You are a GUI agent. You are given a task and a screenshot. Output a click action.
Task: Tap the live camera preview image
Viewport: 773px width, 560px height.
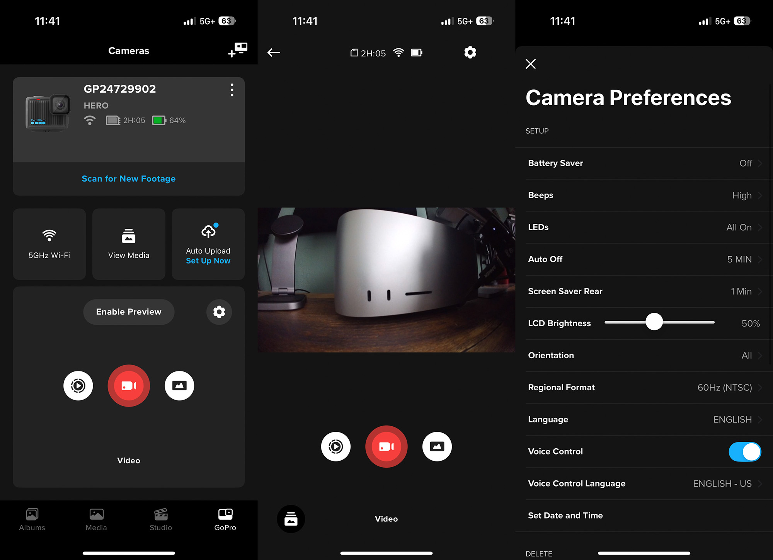click(386, 280)
